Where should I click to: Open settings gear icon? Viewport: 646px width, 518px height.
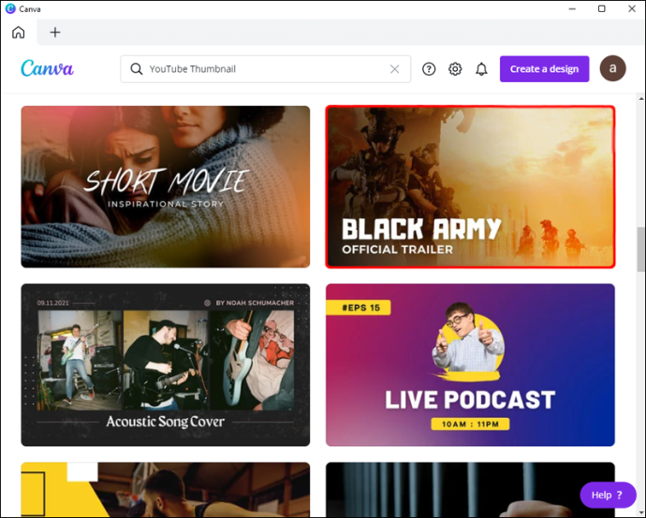pos(455,69)
